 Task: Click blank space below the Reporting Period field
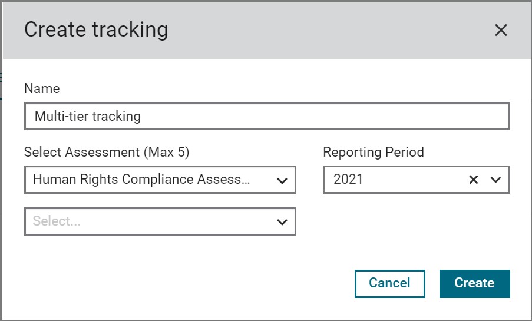[x=417, y=224]
